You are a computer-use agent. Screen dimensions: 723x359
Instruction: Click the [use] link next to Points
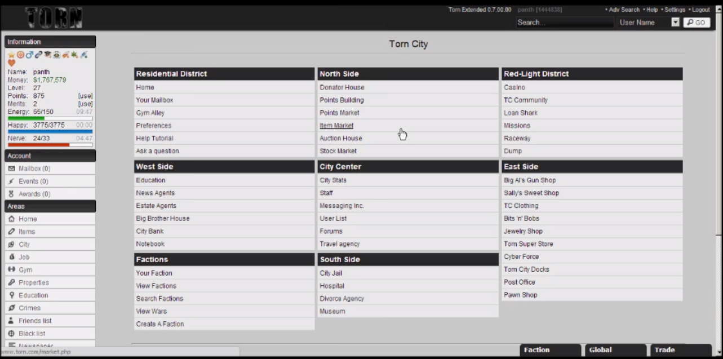(x=85, y=96)
